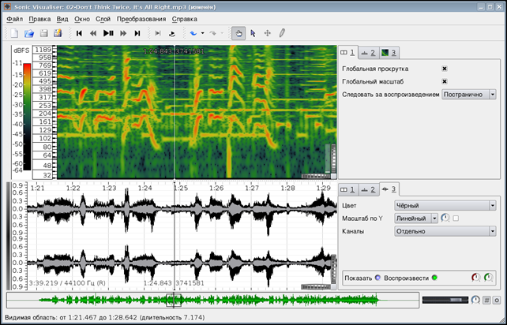
Task: Open the Каналы dropdown set to Отдельно
Action: pyautogui.click(x=444, y=231)
